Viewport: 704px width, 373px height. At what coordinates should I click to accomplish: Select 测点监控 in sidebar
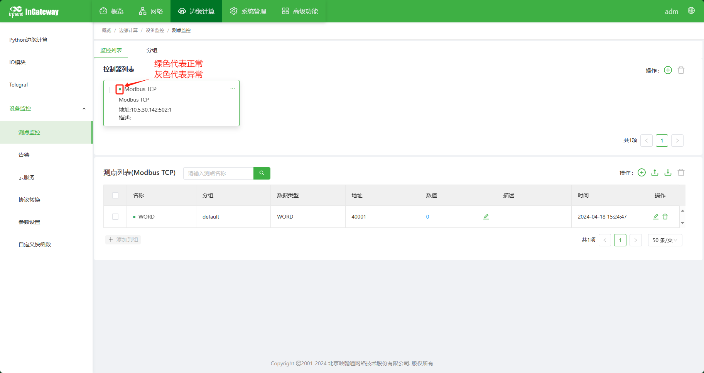click(x=46, y=132)
